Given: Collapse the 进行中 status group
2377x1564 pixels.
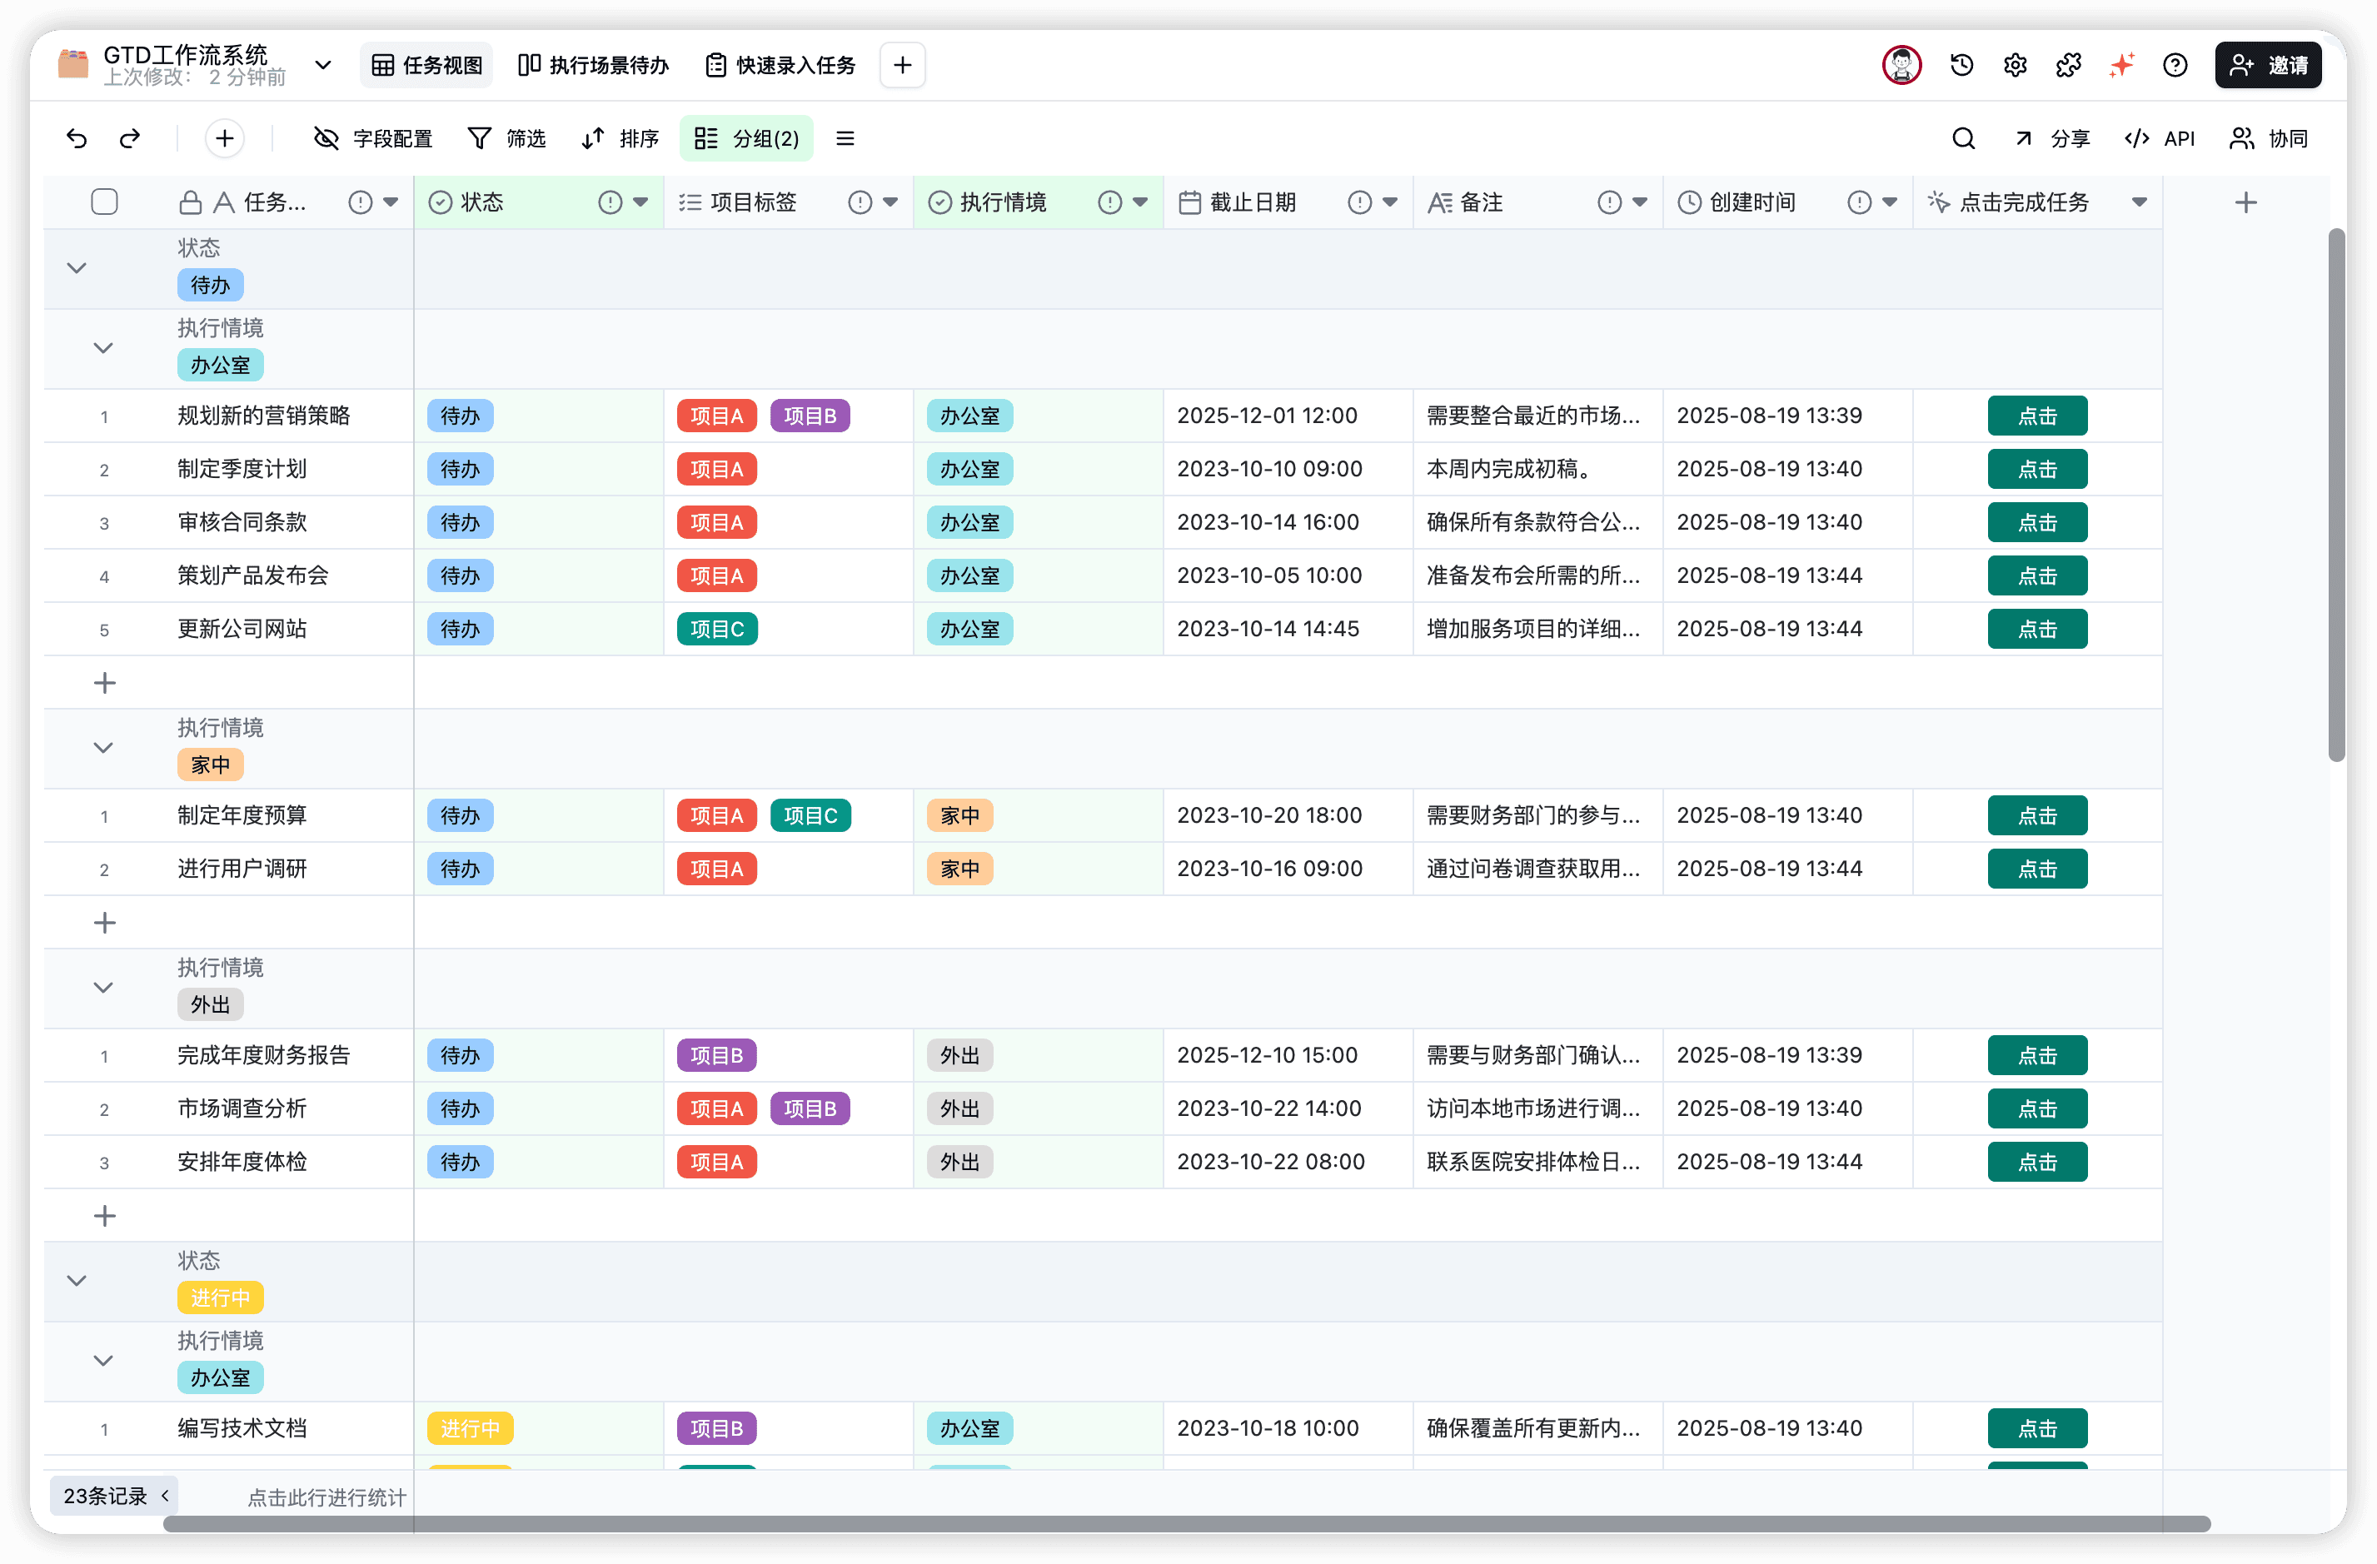Looking at the screenshot, I should click(77, 1280).
